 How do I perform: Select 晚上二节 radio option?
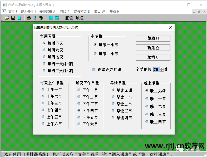pos(156,106)
